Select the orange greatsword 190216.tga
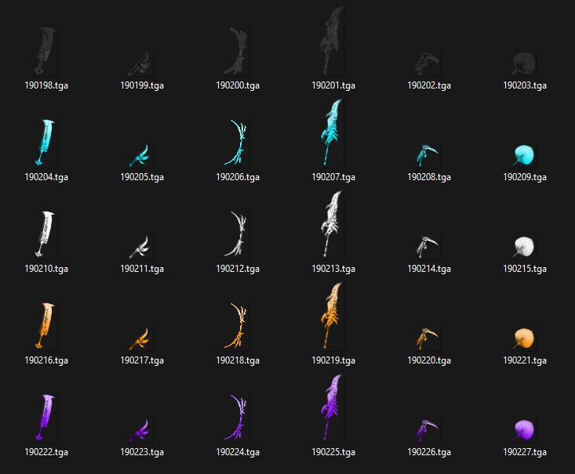 pos(46,326)
